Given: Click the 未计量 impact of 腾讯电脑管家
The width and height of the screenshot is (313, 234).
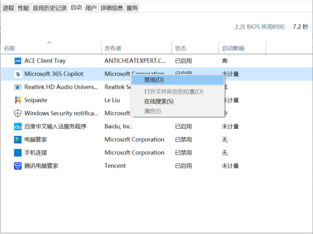Looking at the screenshot, I should (230, 166).
